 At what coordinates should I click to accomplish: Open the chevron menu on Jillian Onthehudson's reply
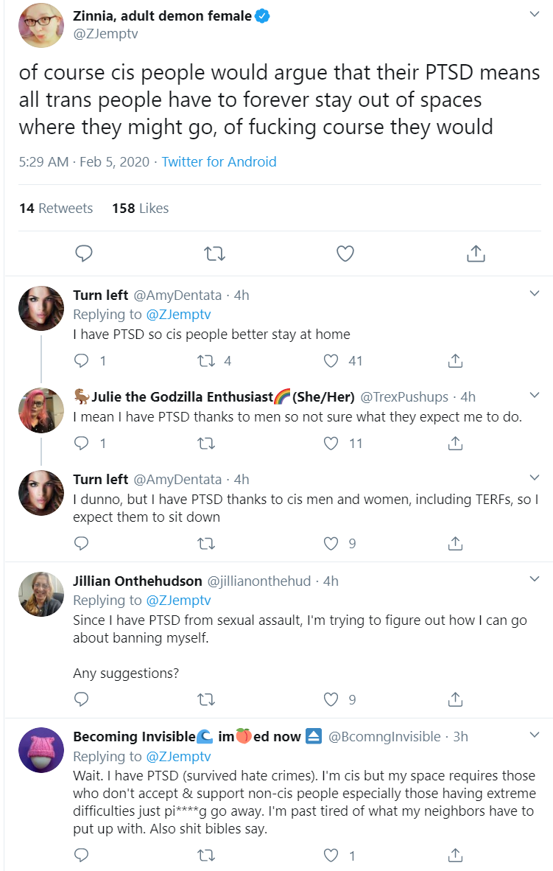tap(534, 578)
